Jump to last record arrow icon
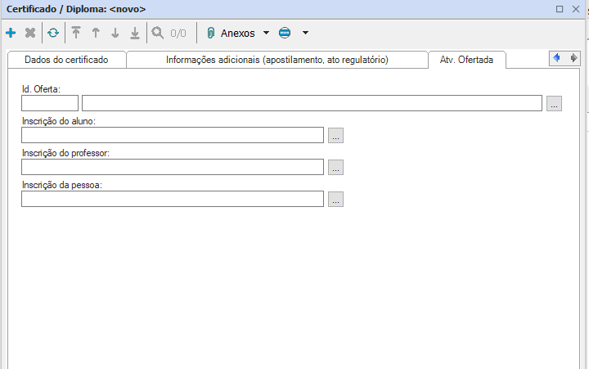This screenshot has height=369, width=589. coord(135,34)
